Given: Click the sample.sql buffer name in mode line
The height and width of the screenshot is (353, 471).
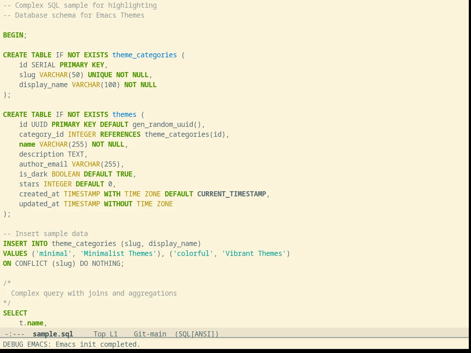Looking at the screenshot, I should coord(53,334).
